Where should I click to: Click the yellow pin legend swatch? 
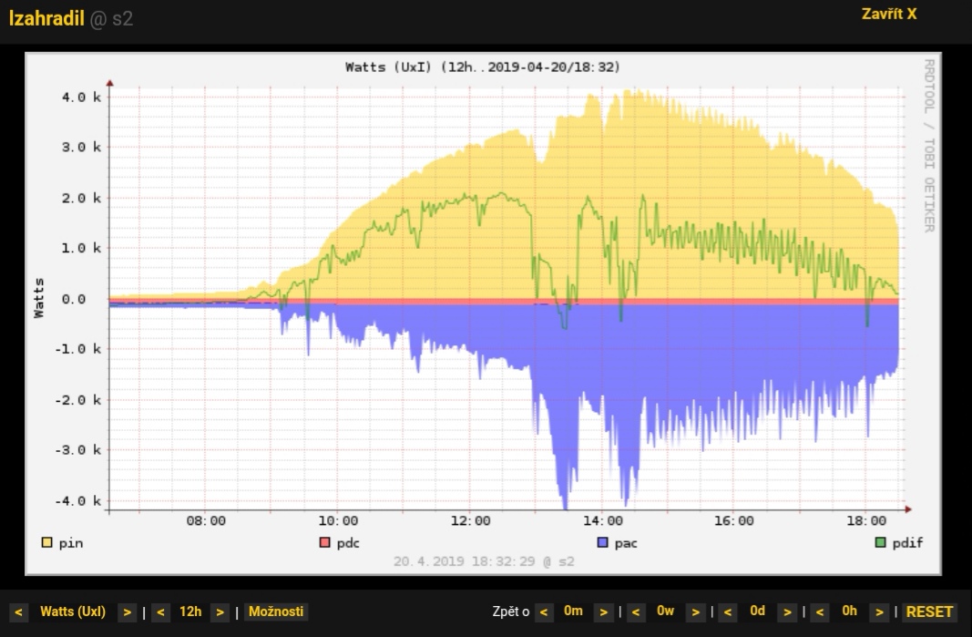point(46,543)
